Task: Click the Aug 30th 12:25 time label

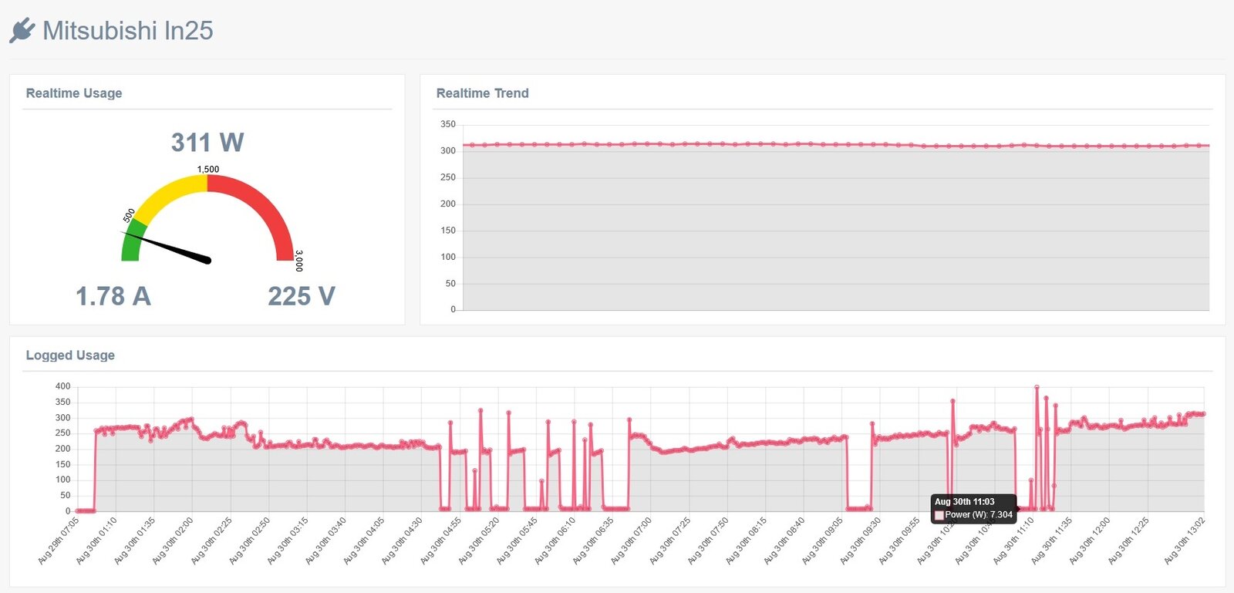Action: (1128, 541)
